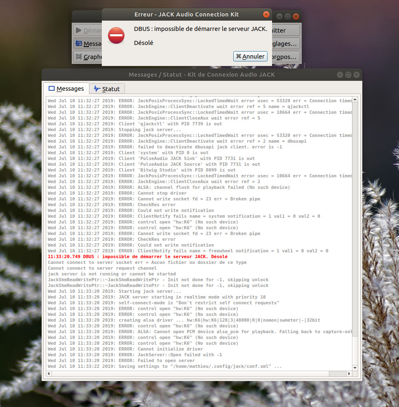Click line 'jack server is not running'

112,274
